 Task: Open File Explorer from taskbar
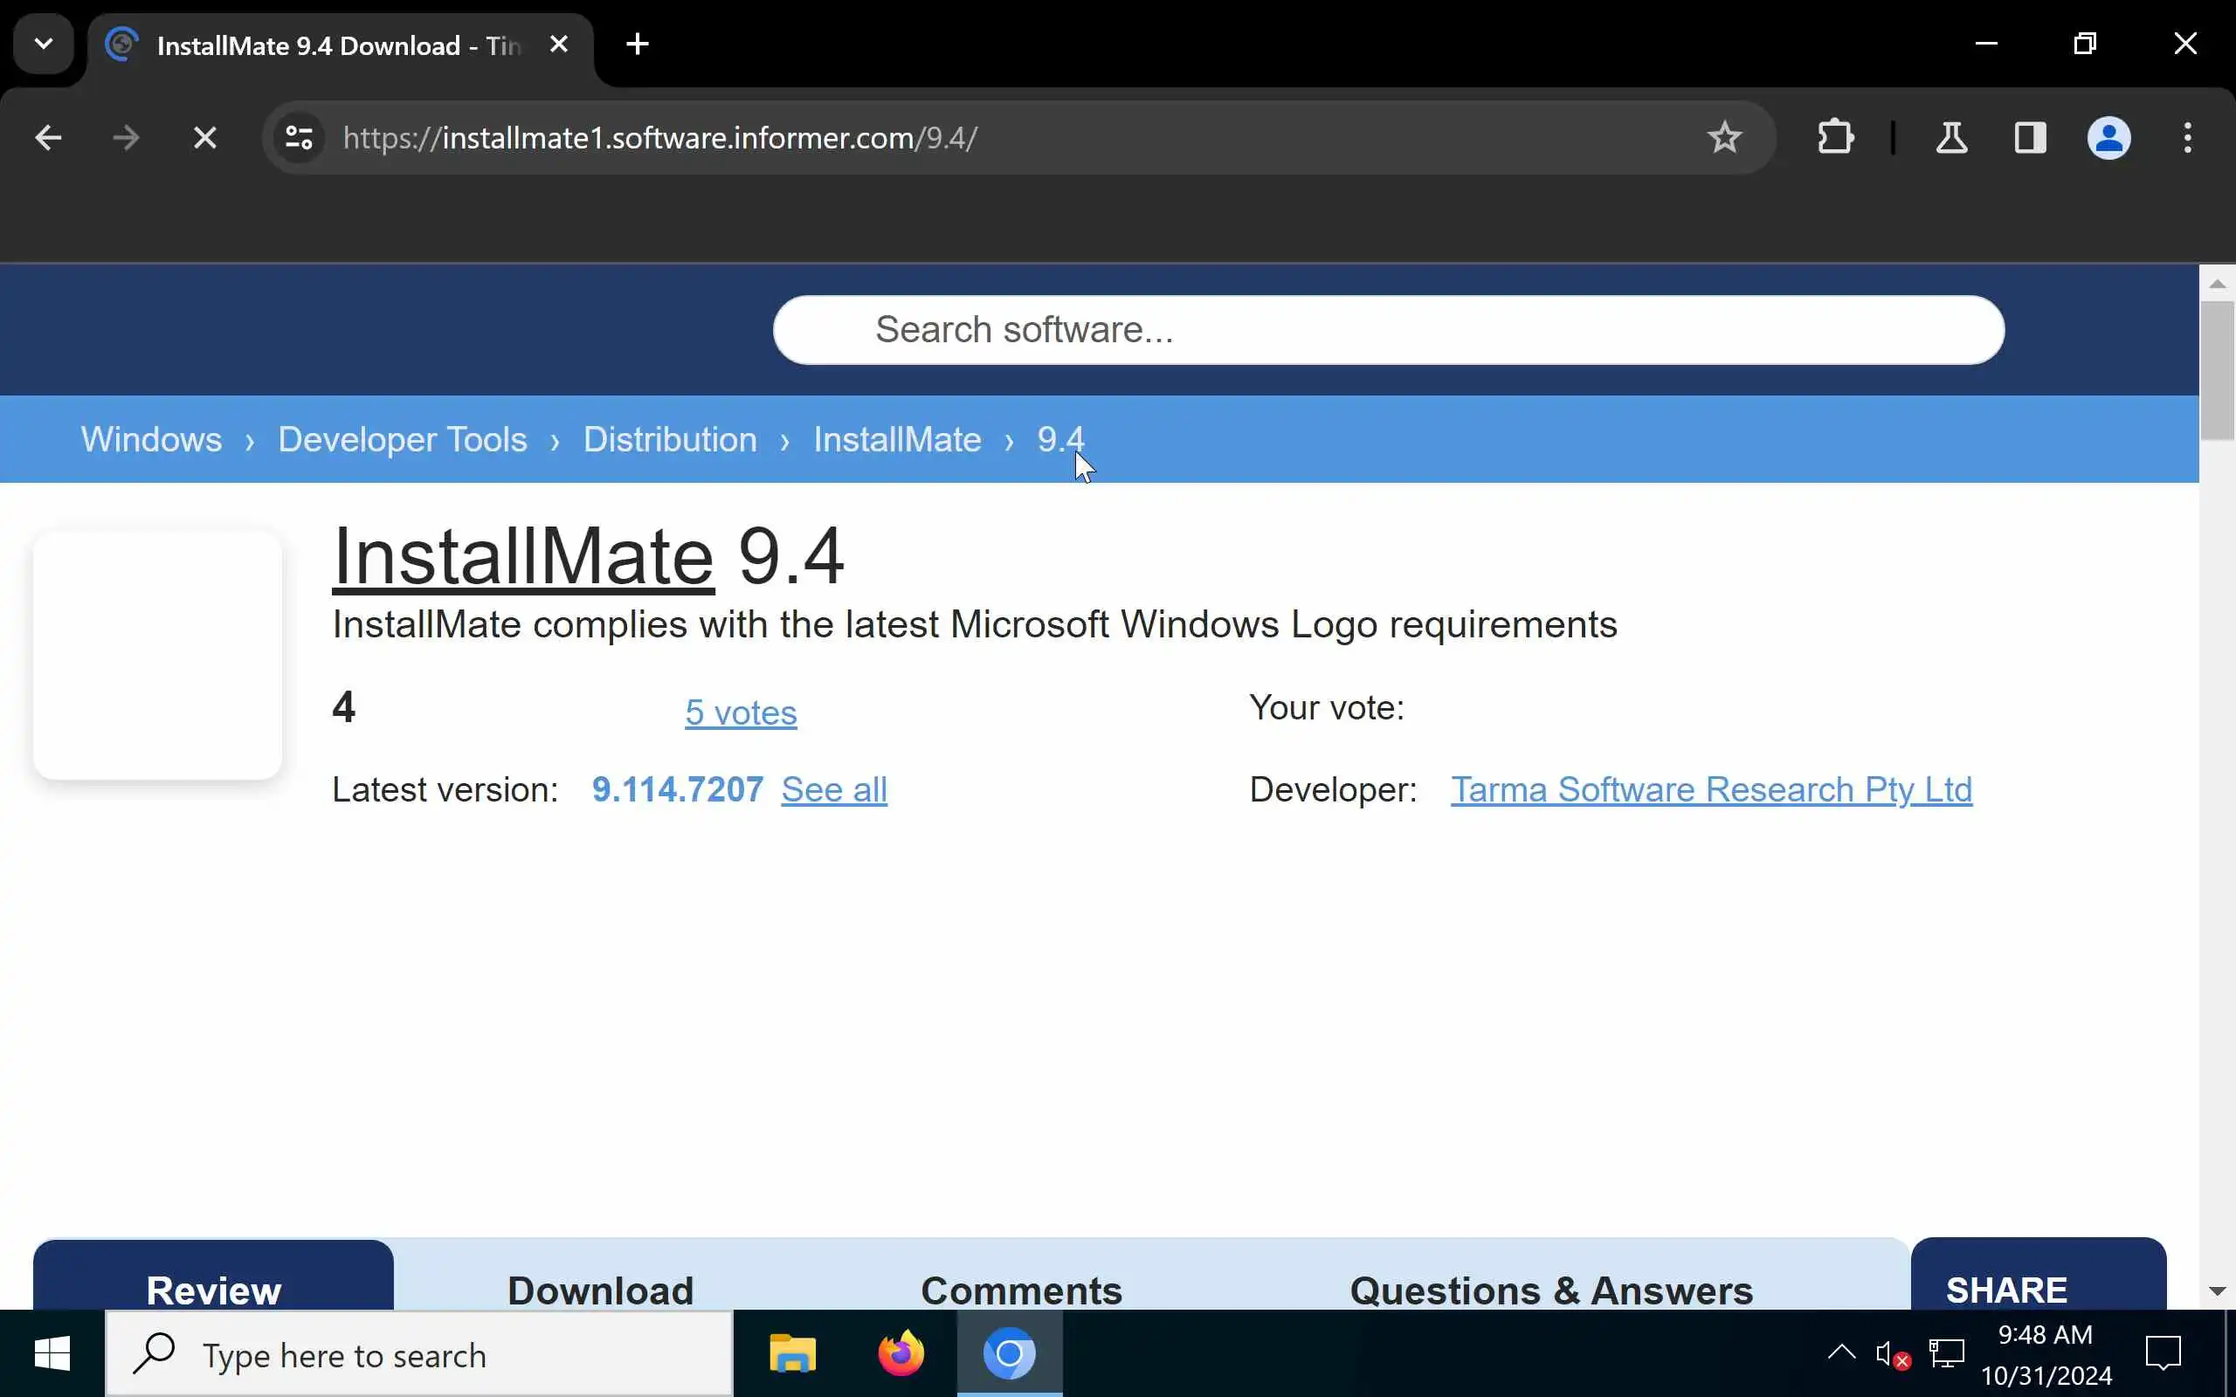[792, 1354]
